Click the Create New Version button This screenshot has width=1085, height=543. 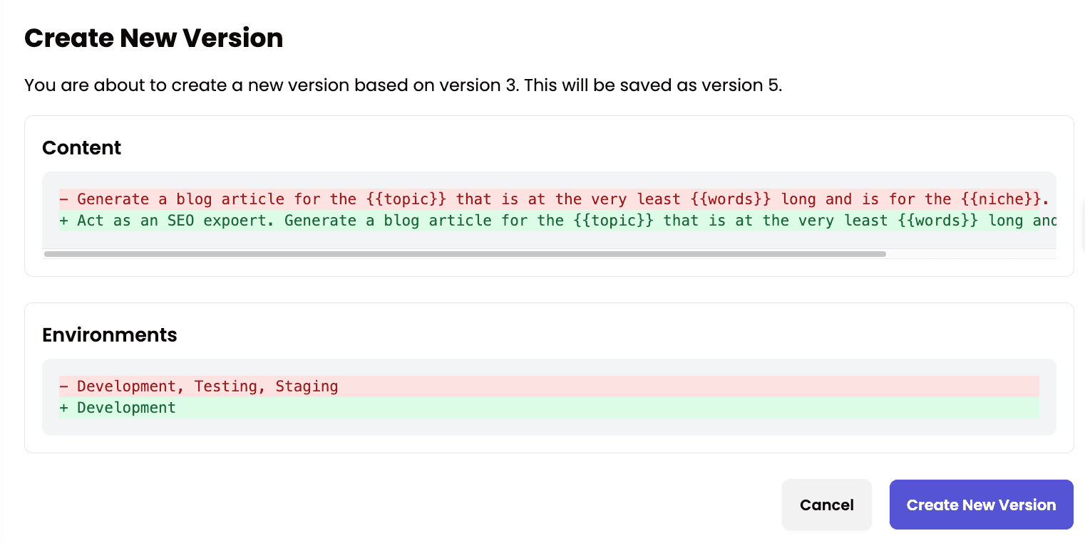coord(981,505)
